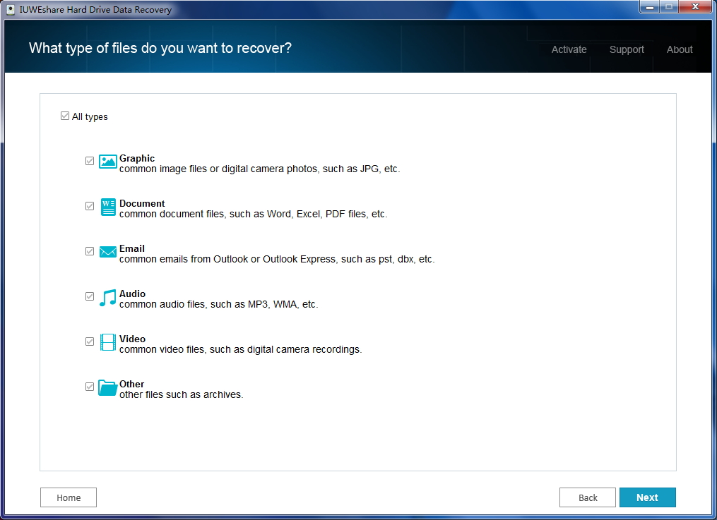Select the blue Graphic photo thumbnail icon
Screen dimensions: 717x520
pyautogui.click(x=107, y=161)
